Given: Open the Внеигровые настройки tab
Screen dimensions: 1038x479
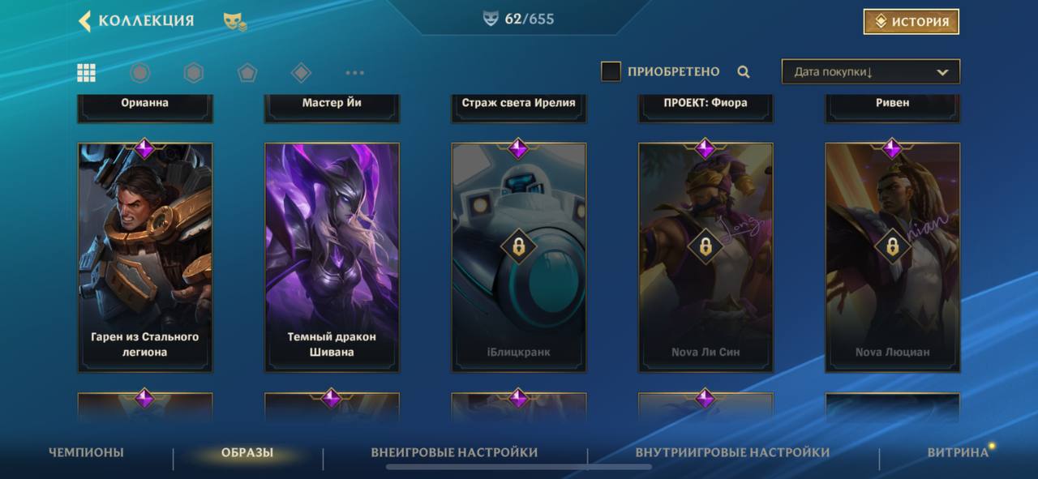Looking at the screenshot, I should (454, 452).
